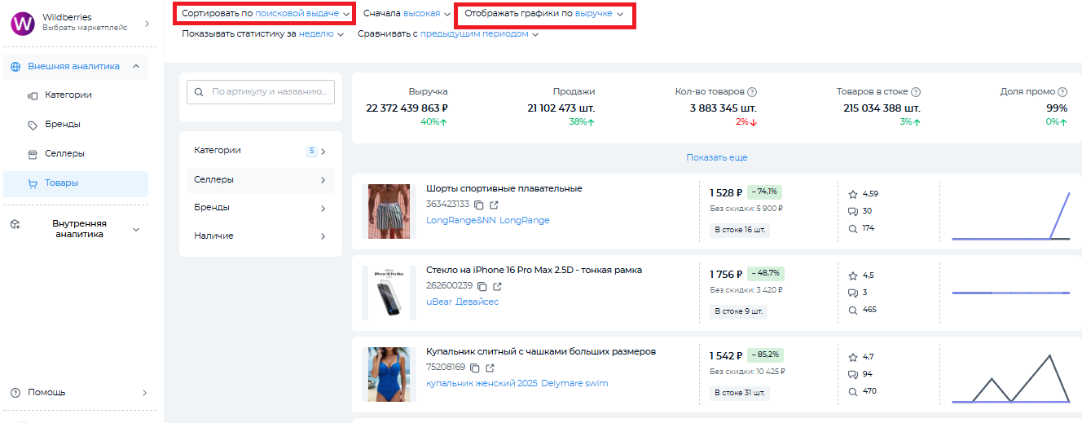
Task: Open the swim shorts product via external link icon
Action: tap(494, 205)
